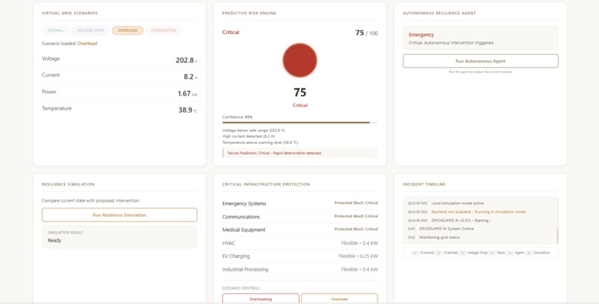Click the Run Resilience Simulation button
Screen dimensions: 599x304
click(120, 215)
